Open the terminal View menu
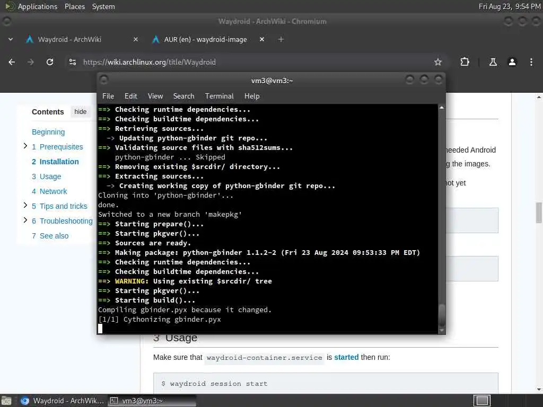This screenshot has width=543, height=407. 155,96
